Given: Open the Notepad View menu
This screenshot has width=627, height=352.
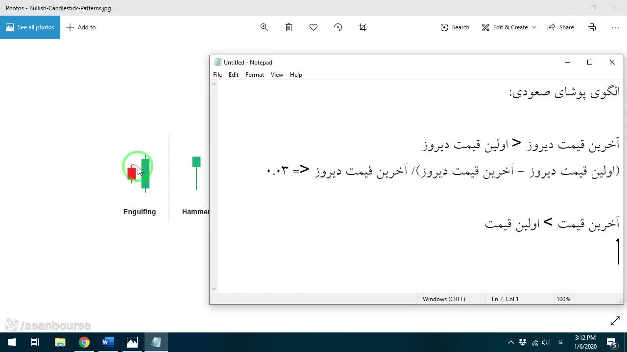Looking at the screenshot, I should (277, 75).
